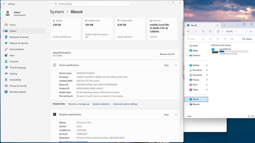
Task: Click the Processor info card
Action: 162,29
